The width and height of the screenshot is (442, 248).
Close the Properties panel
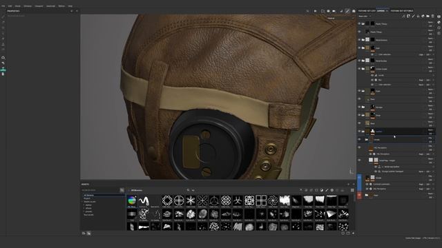point(77,11)
